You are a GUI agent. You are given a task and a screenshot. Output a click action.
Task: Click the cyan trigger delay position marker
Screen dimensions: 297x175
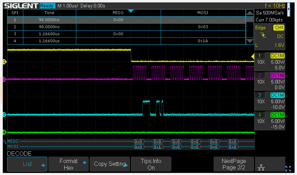point(131,11)
